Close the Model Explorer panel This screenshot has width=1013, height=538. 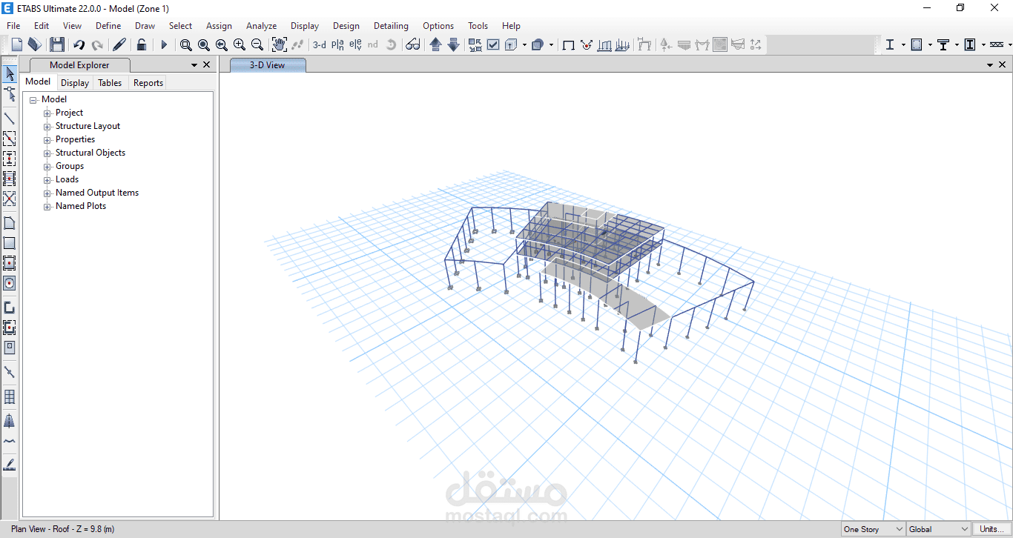pos(206,65)
